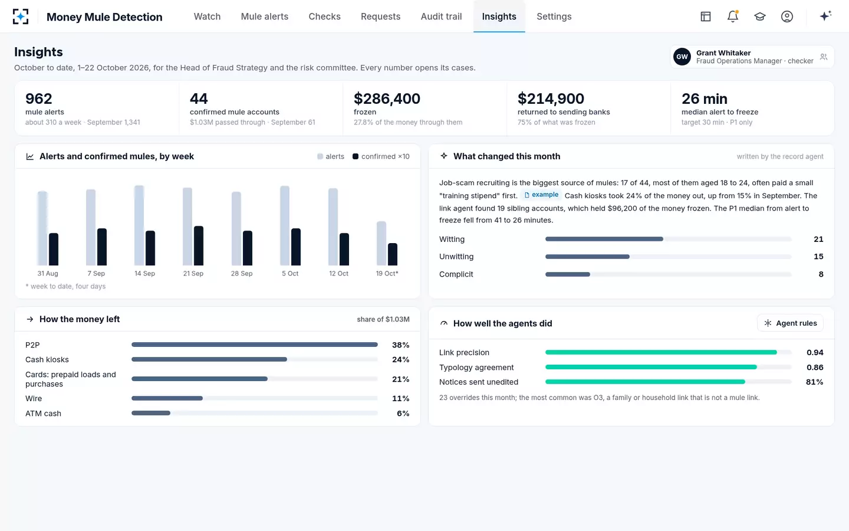Open cases for 962 mule alerts
The width and height of the screenshot is (849, 531).
(x=97, y=109)
